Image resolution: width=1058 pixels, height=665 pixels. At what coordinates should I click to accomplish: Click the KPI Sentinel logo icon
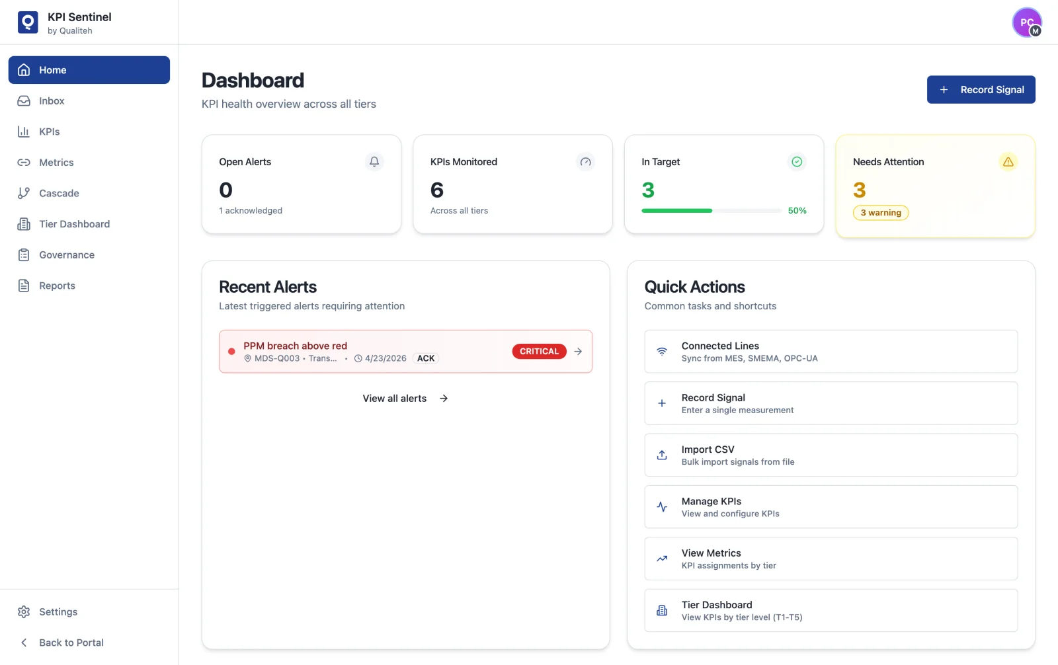[x=28, y=22]
